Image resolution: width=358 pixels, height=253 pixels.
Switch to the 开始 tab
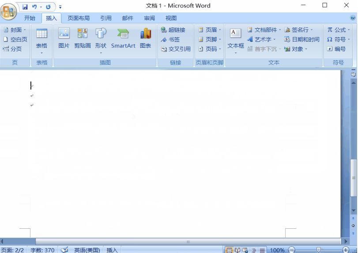click(30, 18)
